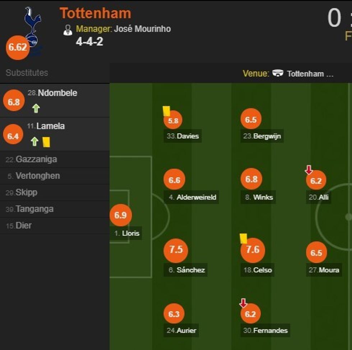Select Winks' 6.8 rating circle
352x350 pixels.
(x=251, y=179)
